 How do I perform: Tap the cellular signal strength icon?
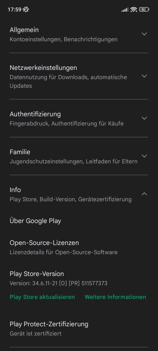tap(125, 10)
